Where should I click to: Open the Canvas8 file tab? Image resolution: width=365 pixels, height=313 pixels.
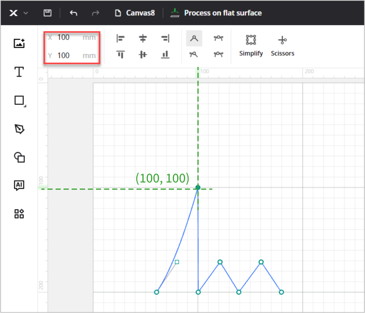(136, 13)
